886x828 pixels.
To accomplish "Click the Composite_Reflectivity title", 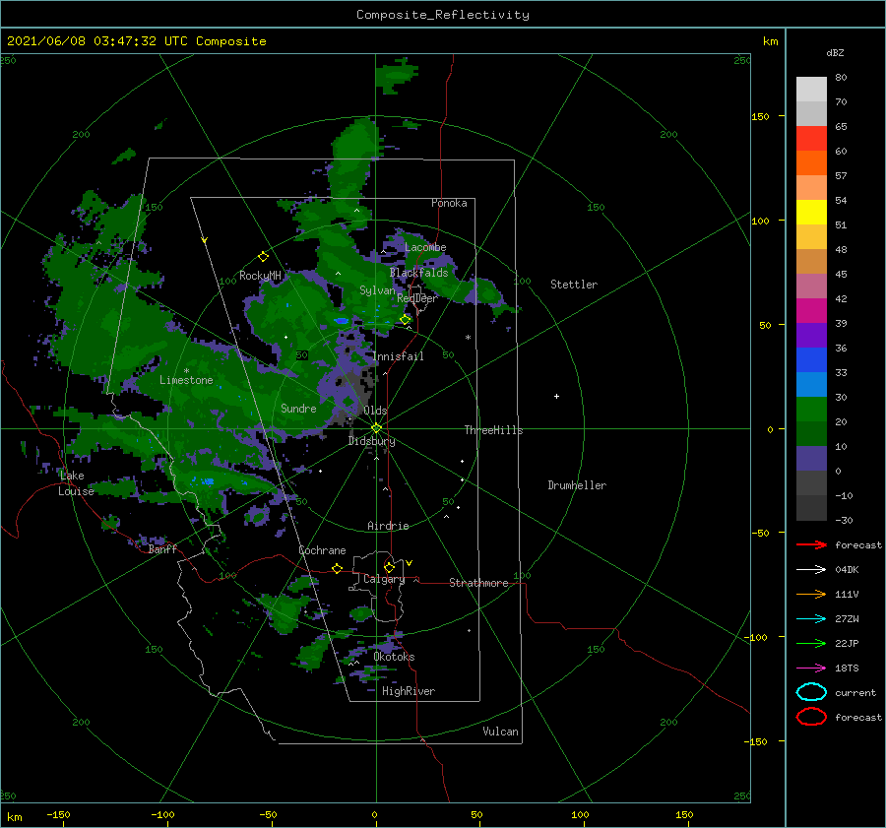I will (x=443, y=15).
